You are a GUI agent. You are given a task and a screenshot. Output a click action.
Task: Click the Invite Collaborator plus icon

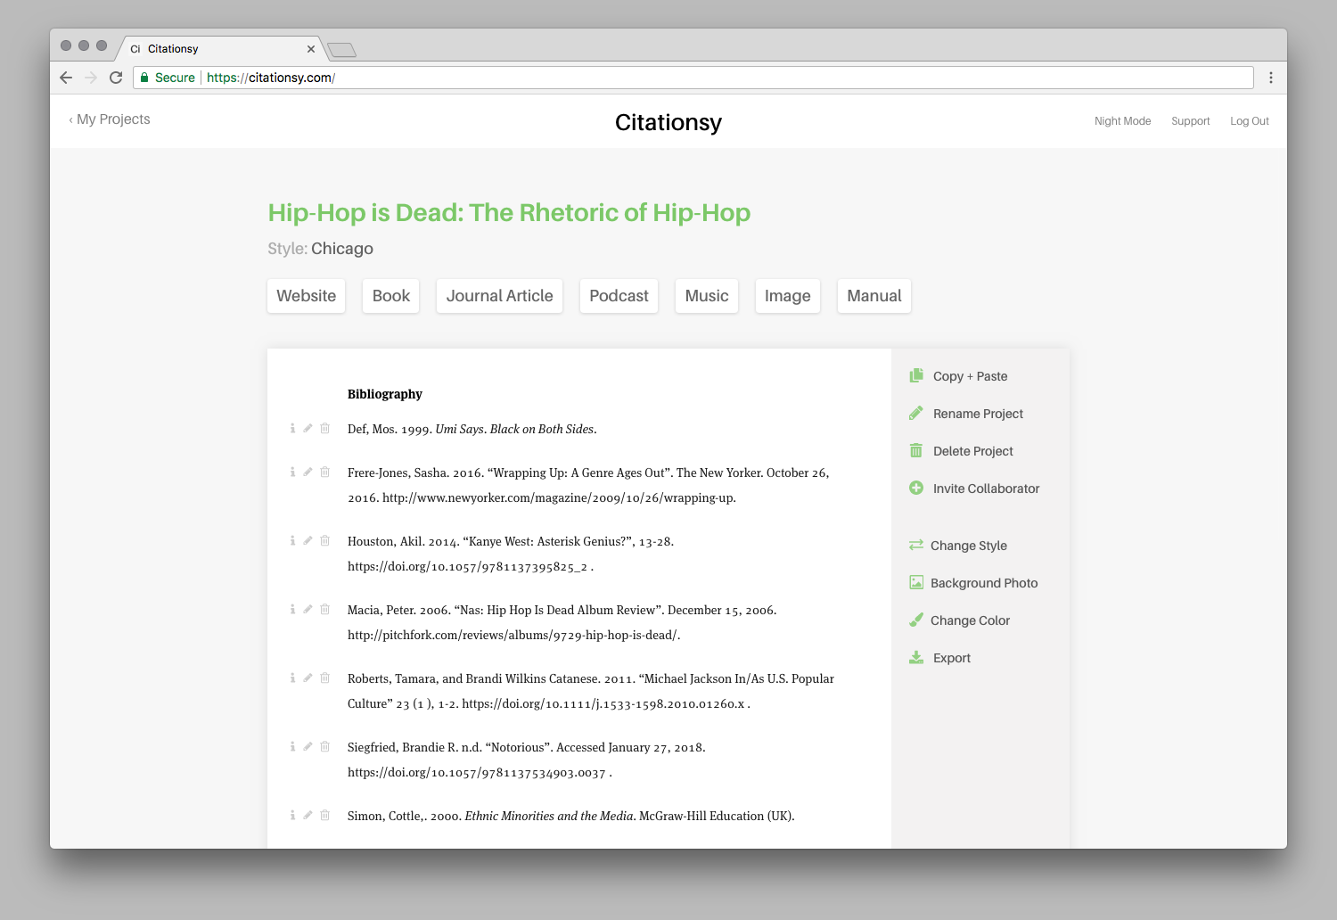click(916, 489)
